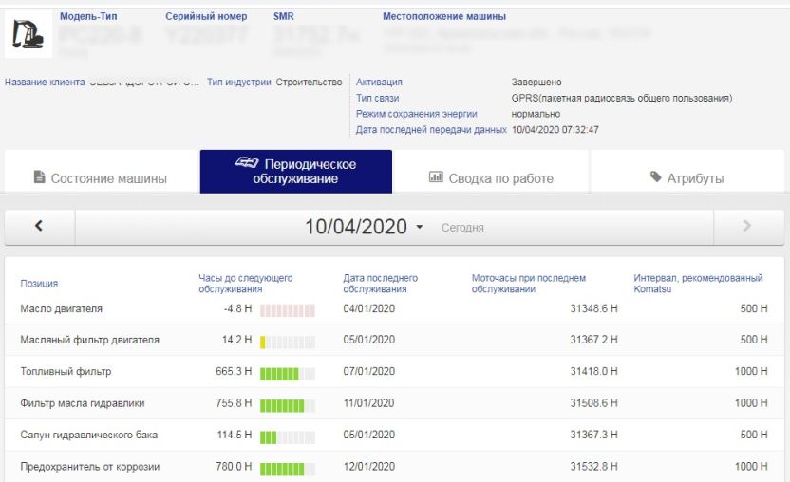Click Моточасы при последнем обслуживании header
The width and height of the screenshot is (790, 482).
[529, 284]
